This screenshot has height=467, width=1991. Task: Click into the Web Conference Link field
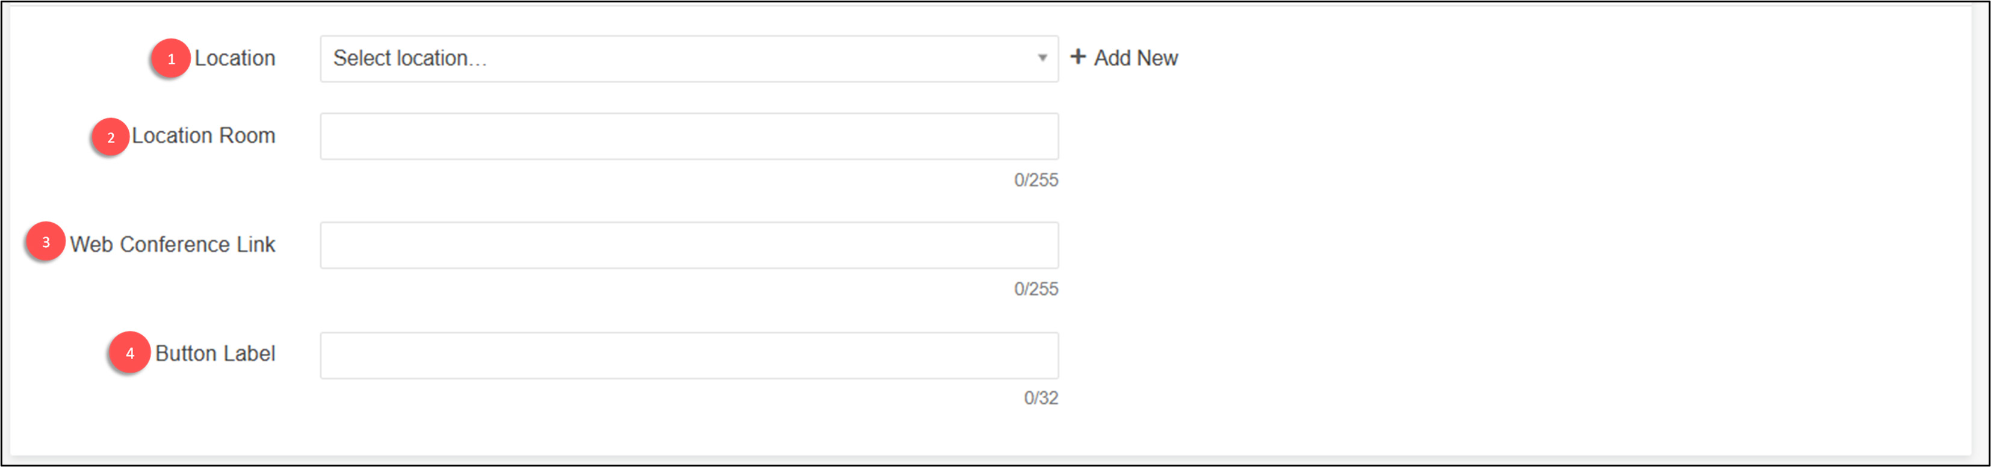click(x=688, y=245)
